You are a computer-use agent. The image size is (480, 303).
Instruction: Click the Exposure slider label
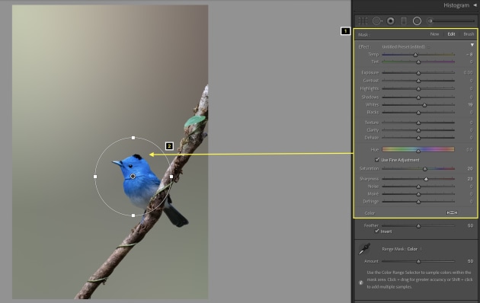point(370,72)
